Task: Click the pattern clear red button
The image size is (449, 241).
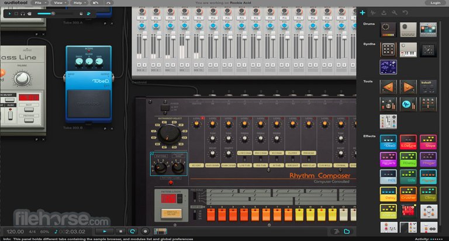Action: coord(171,183)
